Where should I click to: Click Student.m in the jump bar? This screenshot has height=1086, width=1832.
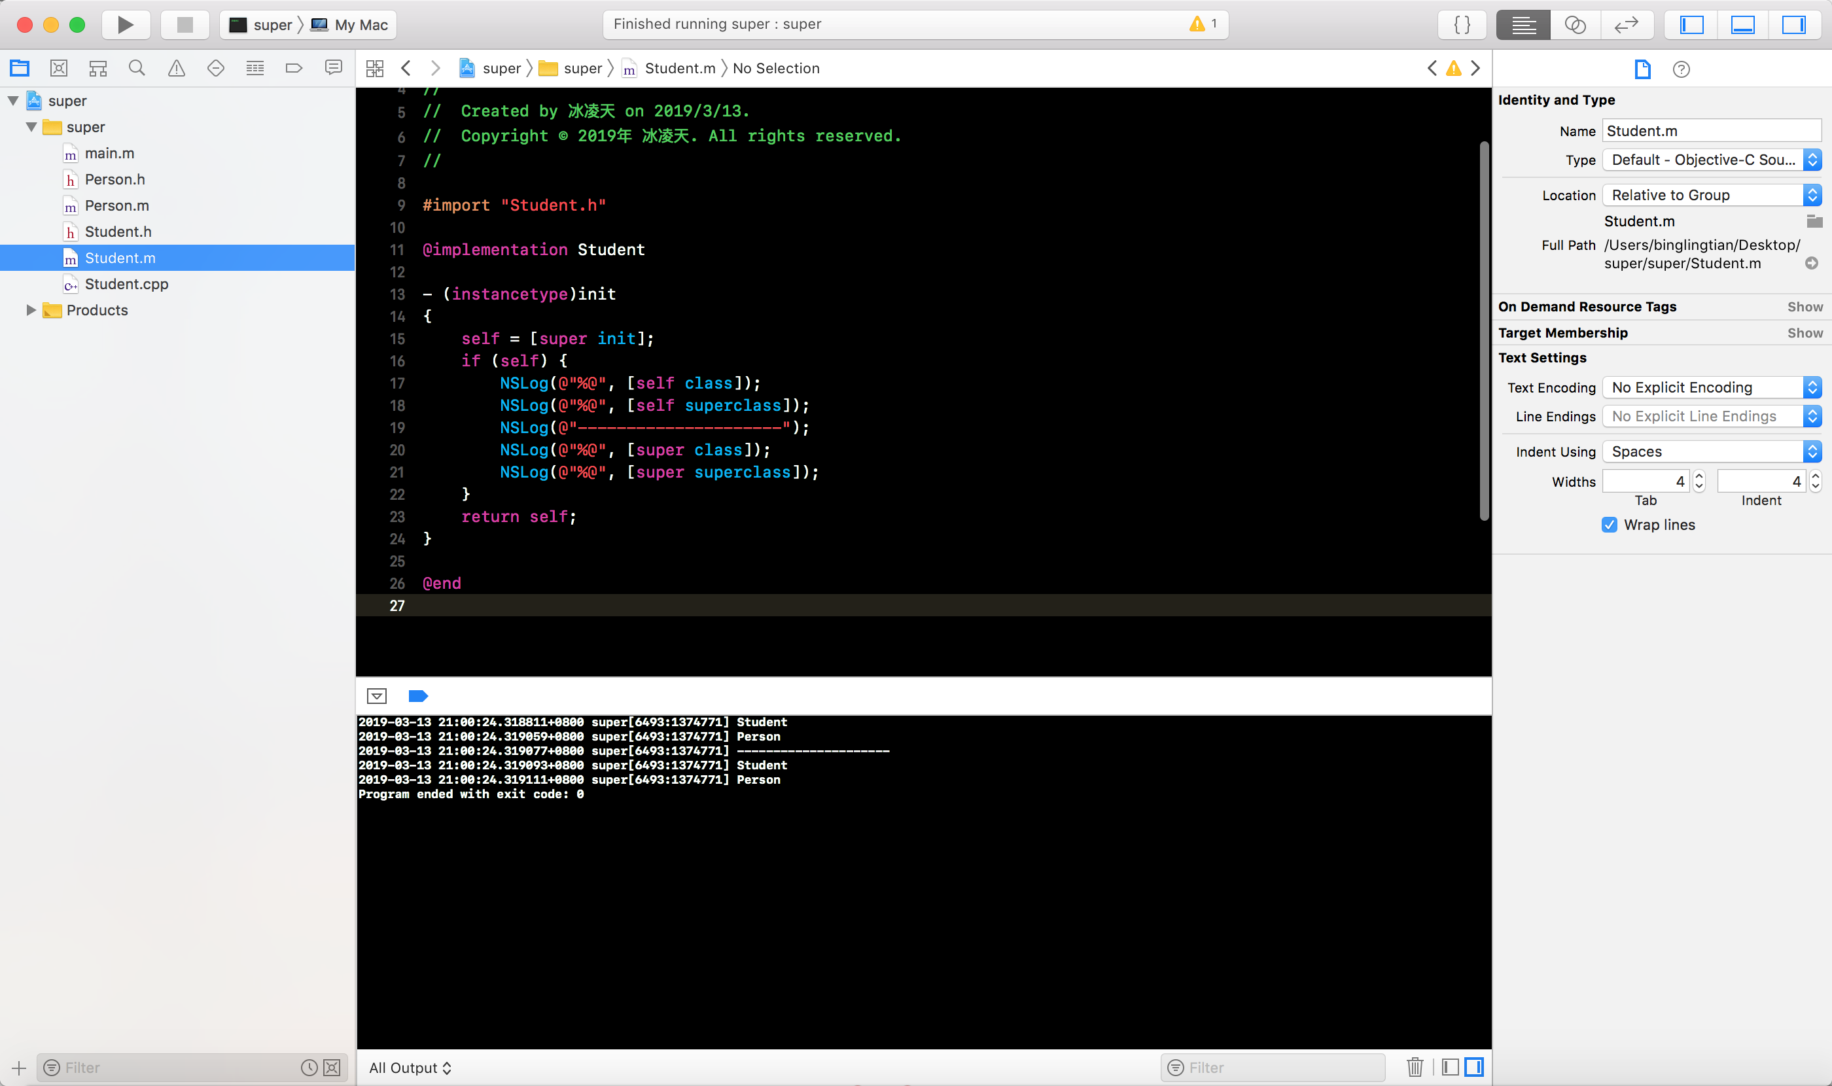tap(679, 68)
